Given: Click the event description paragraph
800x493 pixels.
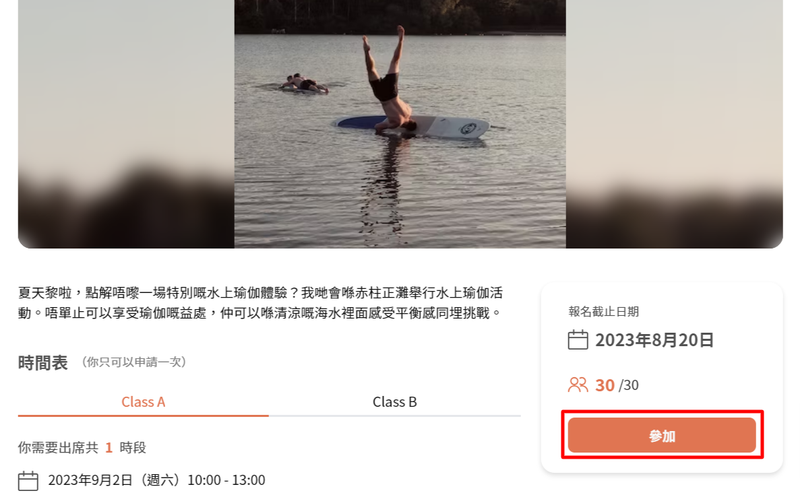Looking at the screenshot, I should click(261, 303).
